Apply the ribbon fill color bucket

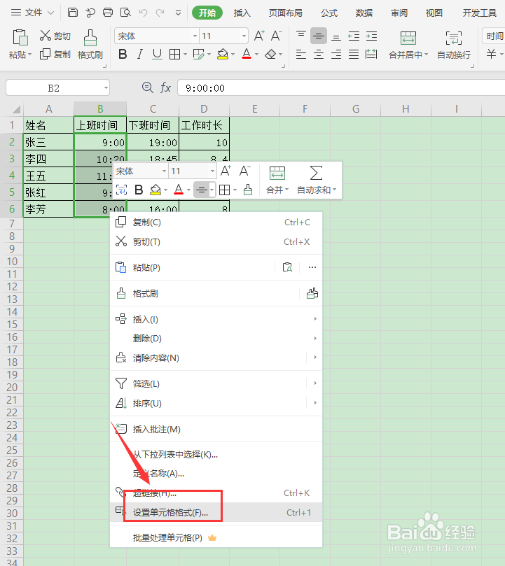tap(223, 55)
